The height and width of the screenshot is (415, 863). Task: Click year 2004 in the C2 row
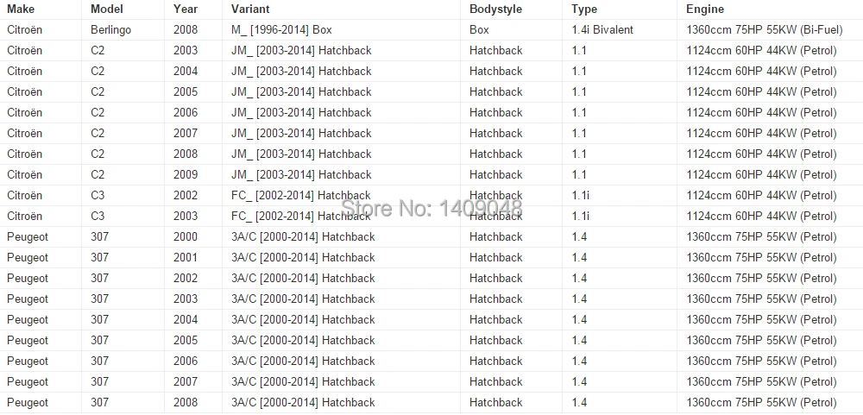[x=186, y=71]
